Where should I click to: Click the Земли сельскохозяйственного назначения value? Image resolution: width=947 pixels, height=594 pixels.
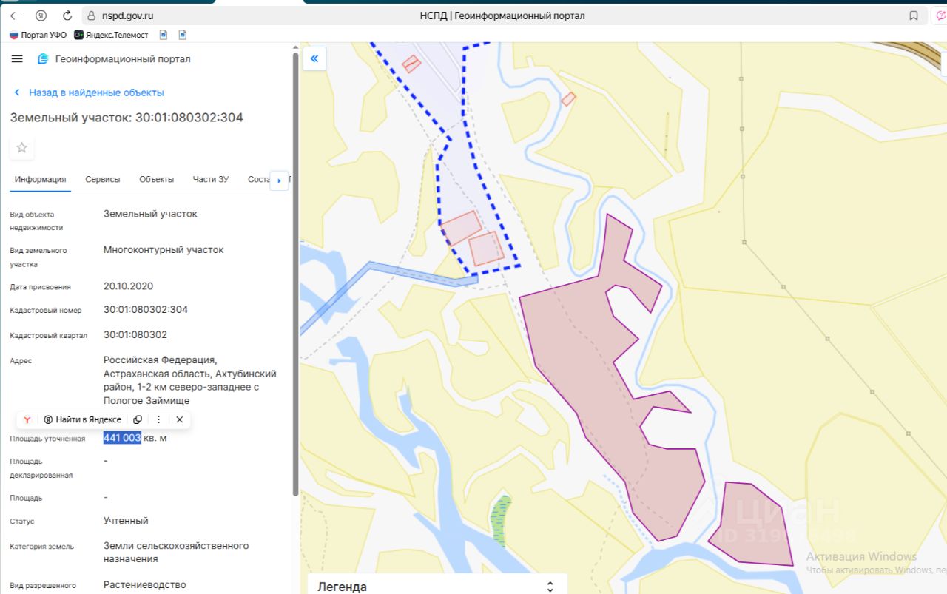pos(176,553)
